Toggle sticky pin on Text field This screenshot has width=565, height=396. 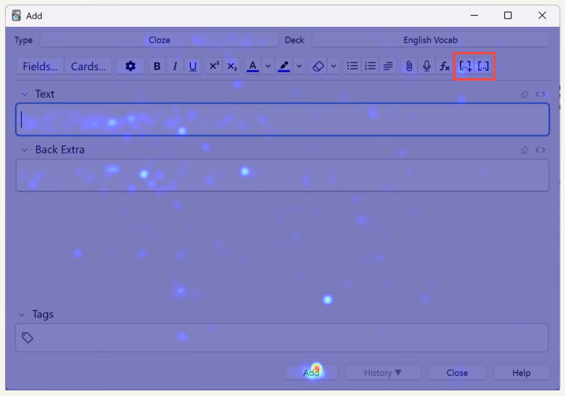coord(524,94)
